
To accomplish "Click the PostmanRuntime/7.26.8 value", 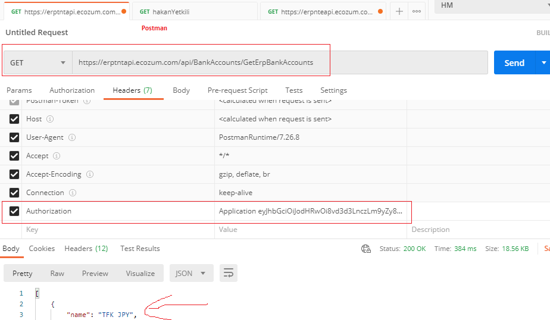I will (x=259, y=137).
